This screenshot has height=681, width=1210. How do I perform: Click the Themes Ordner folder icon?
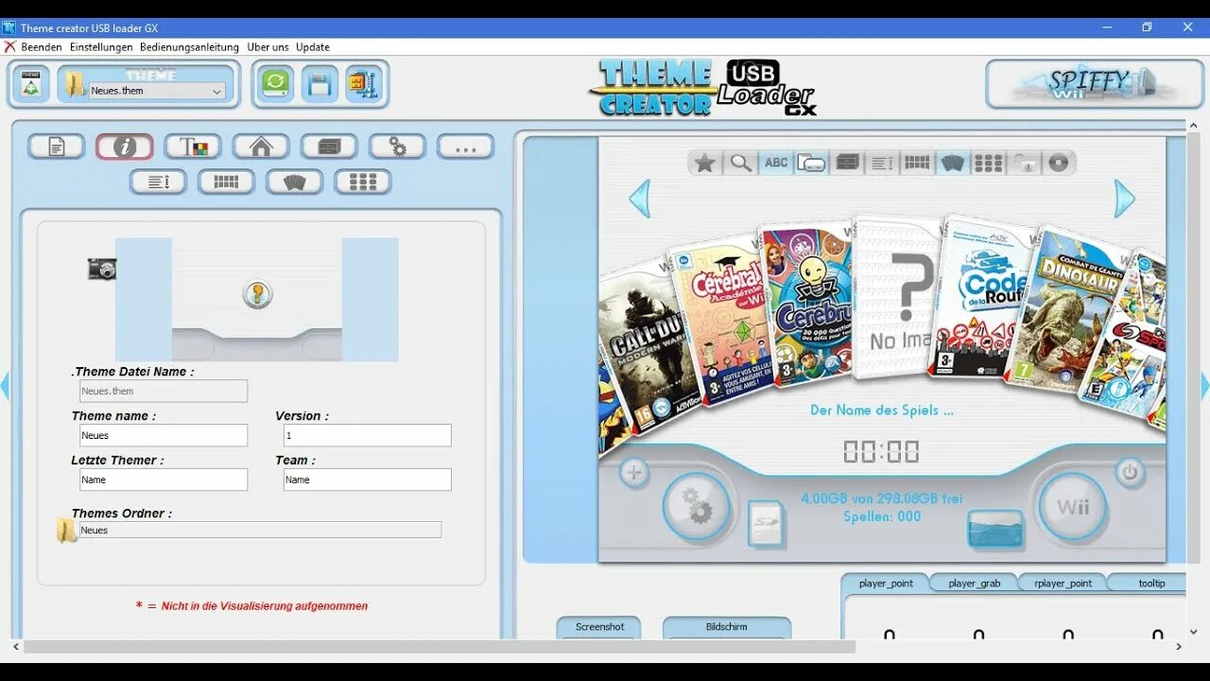point(65,531)
